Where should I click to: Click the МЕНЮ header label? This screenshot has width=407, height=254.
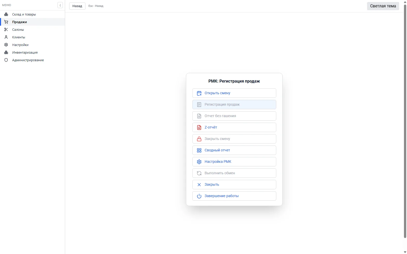pos(7,5)
